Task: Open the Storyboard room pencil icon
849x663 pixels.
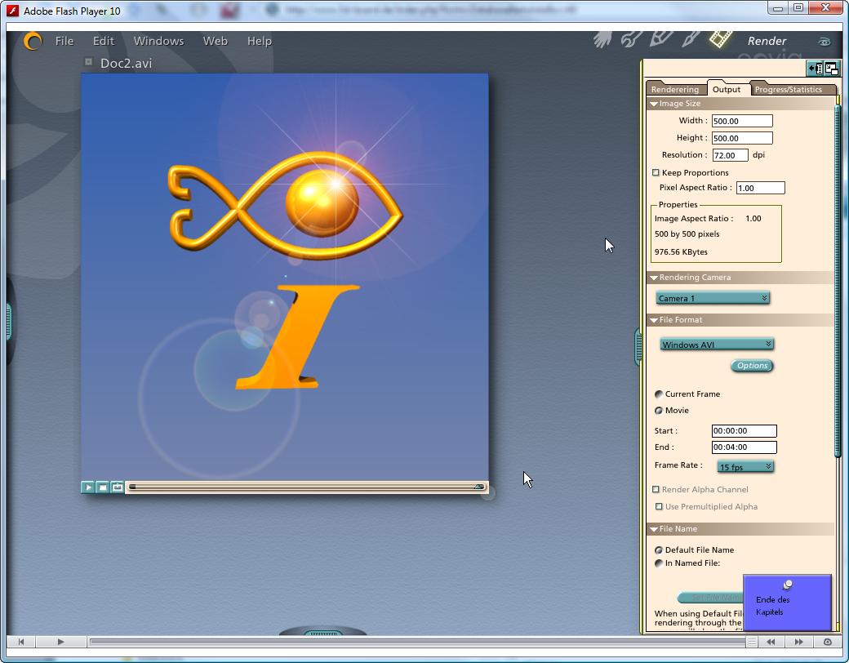Action: 661,39
